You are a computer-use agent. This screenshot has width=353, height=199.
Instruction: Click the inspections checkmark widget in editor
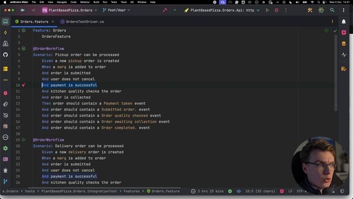coord(335,31)
